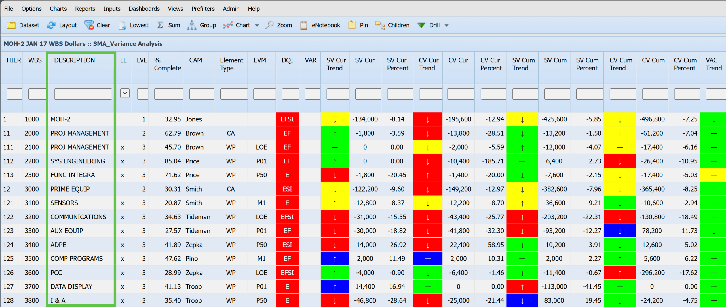Viewport: 726px width, 307px height.
Task: Click the Layout refresh icon
Action: tap(51, 25)
